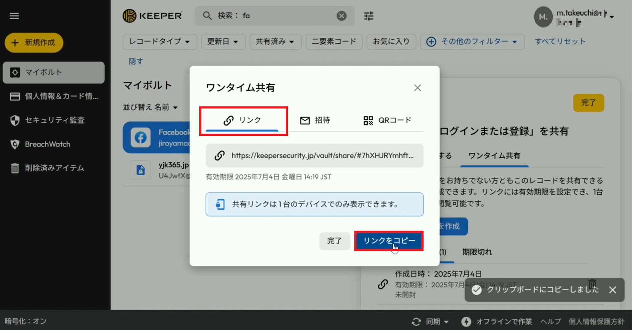Viewport: 632px width, 330px height.
Task: Expand the 更新日 filter dropdown
Action: [x=223, y=42]
